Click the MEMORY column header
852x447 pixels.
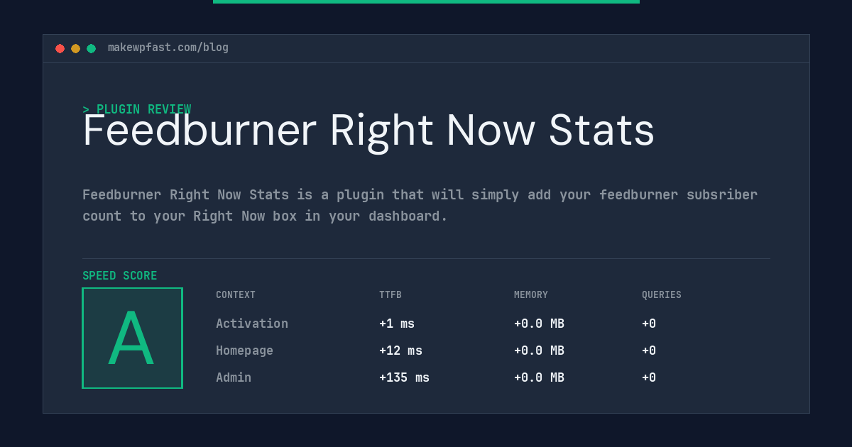[x=531, y=295]
